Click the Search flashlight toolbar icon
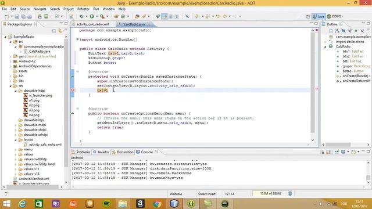The width and height of the screenshot is (372, 209). click(x=144, y=16)
